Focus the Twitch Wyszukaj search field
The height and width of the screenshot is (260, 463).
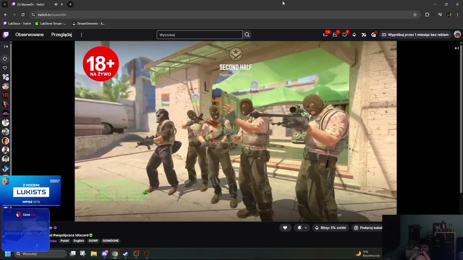point(200,35)
